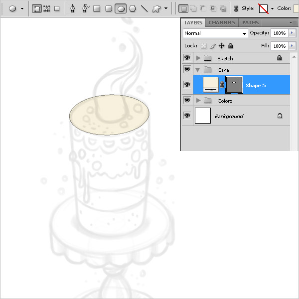Hide the Sketch group
The image size is (299, 299).
tap(187, 58)
